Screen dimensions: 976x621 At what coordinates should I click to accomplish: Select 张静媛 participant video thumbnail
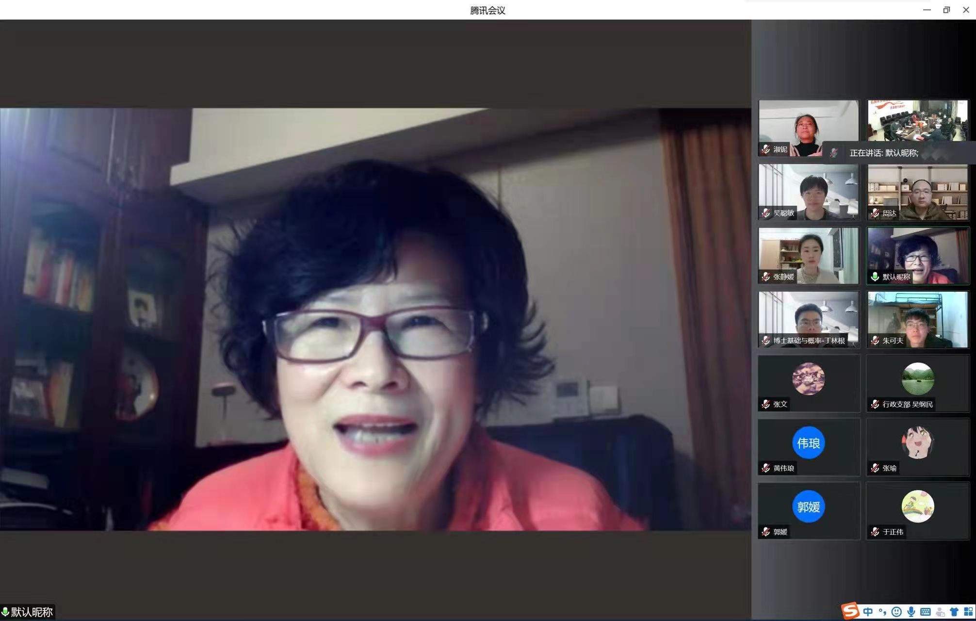point(809,255)
